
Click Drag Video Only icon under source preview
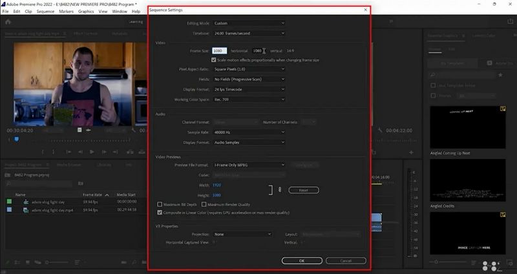79,131
